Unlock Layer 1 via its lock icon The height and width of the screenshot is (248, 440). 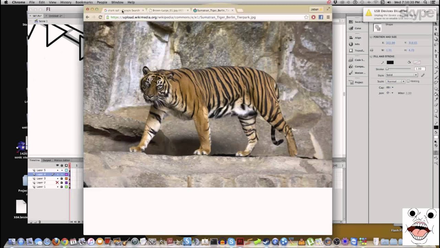(x=62, y=187)
